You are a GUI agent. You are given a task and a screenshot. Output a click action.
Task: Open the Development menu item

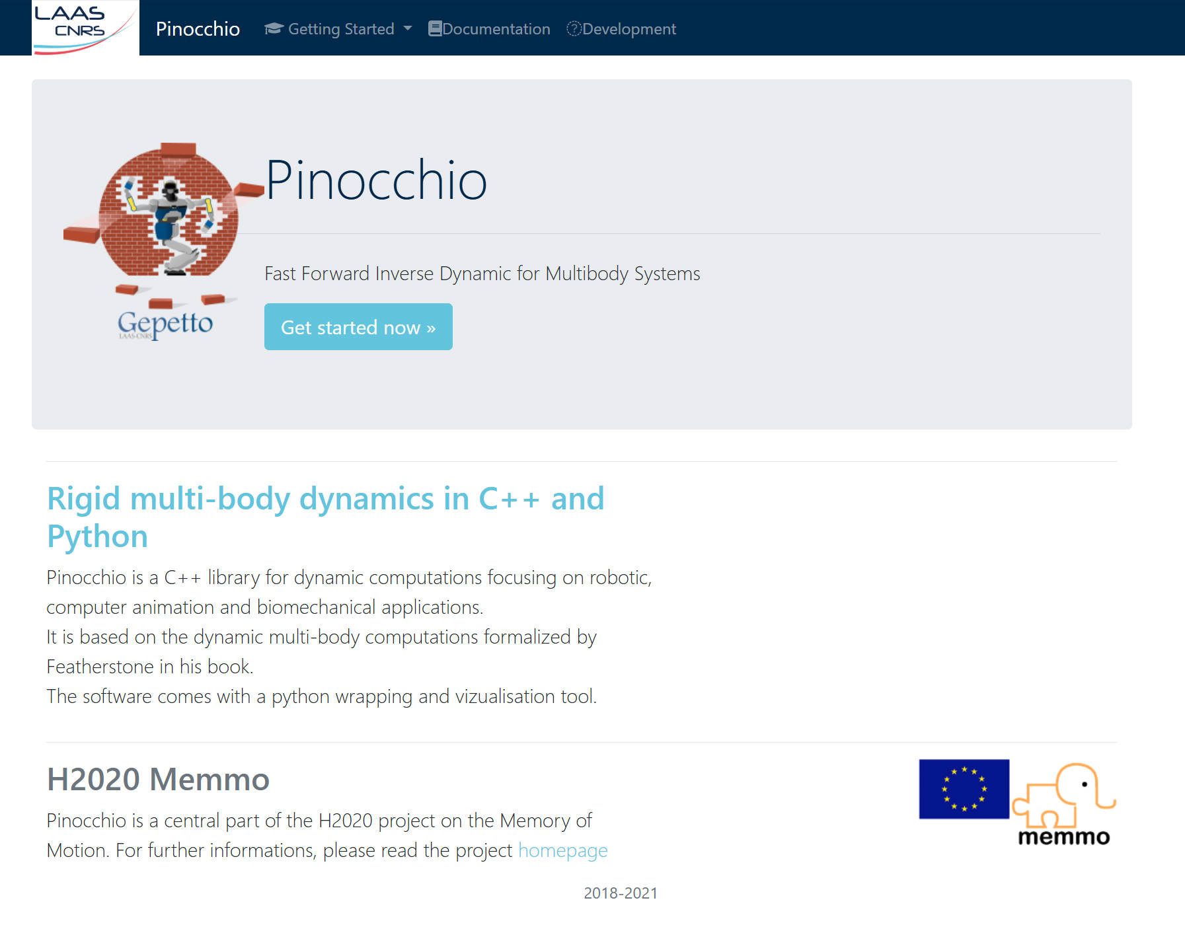(621, 29)
